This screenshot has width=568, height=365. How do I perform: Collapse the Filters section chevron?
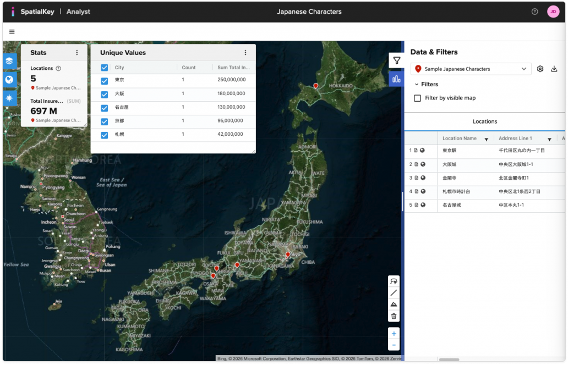coord(417,85)
